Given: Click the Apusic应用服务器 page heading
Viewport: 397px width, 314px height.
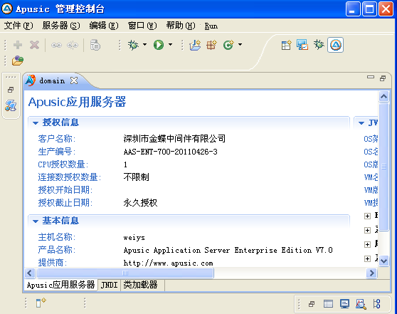Looking at the screenshot, I should coord(77,102).
